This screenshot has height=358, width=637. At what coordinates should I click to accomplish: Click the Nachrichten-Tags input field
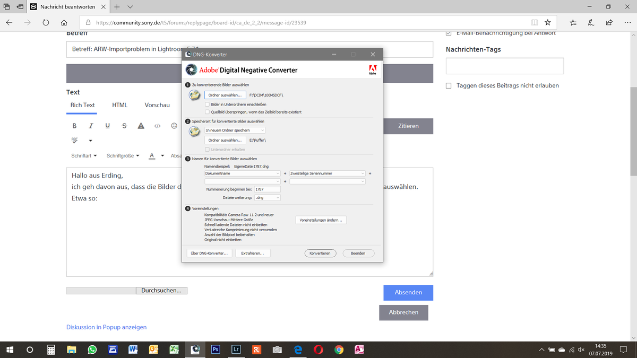tap(504, 65)
